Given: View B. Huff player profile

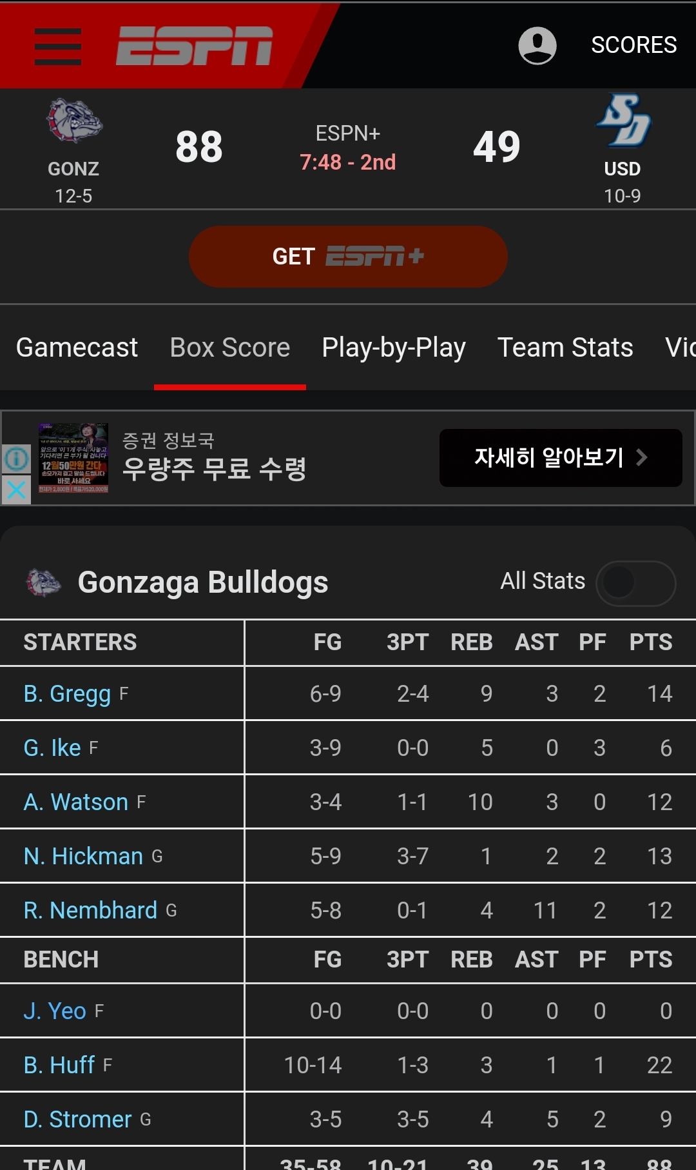Looking at the screenshot, I should pyautogui.click(x=59, y=1066).
